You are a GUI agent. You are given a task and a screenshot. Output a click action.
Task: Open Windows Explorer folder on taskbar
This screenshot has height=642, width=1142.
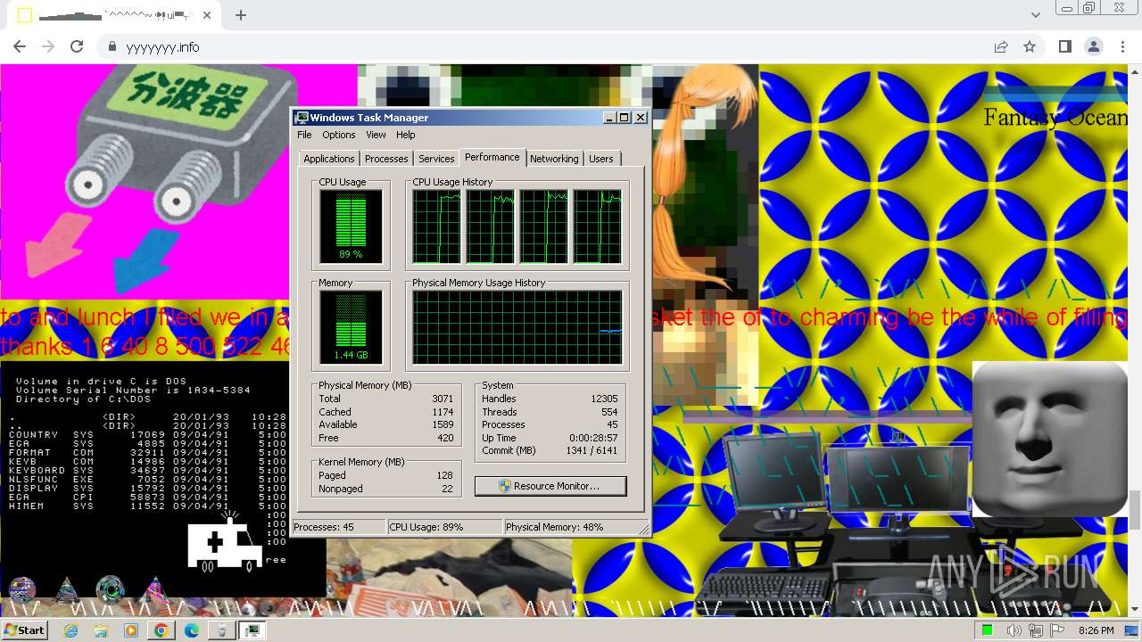click(x=101, y=630)
